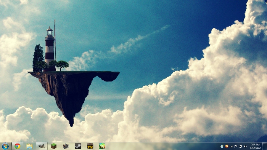267x150 pixels.
Task: Click the leftmost system tray icon
Action: [x=222, y=146]
